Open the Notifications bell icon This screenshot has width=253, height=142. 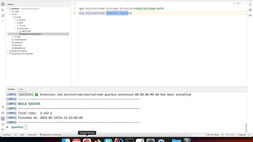tap(250, 4)
